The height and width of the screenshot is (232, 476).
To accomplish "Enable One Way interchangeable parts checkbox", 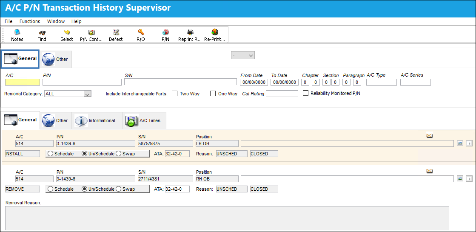I will [x=213, y=94].
